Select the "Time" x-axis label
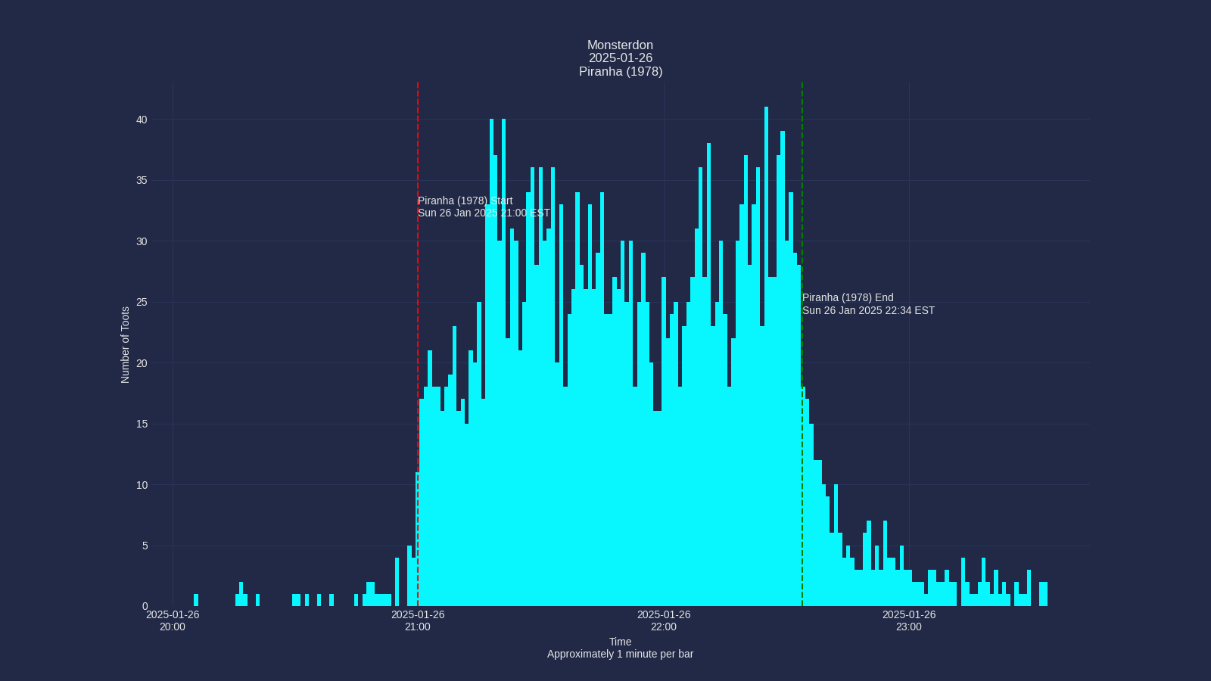This screenshot has width=1211, height=681. (x=620, y=642)
